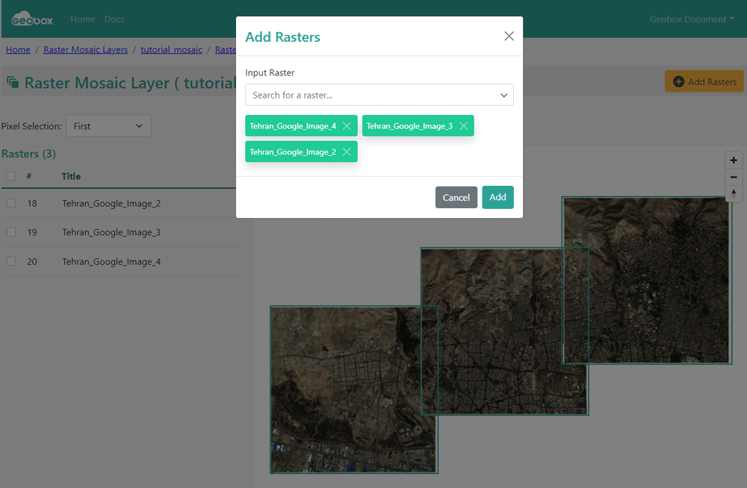Screen dimensions: 747x488
Task: Open the Geobox Document user menu
Action: 692,19
